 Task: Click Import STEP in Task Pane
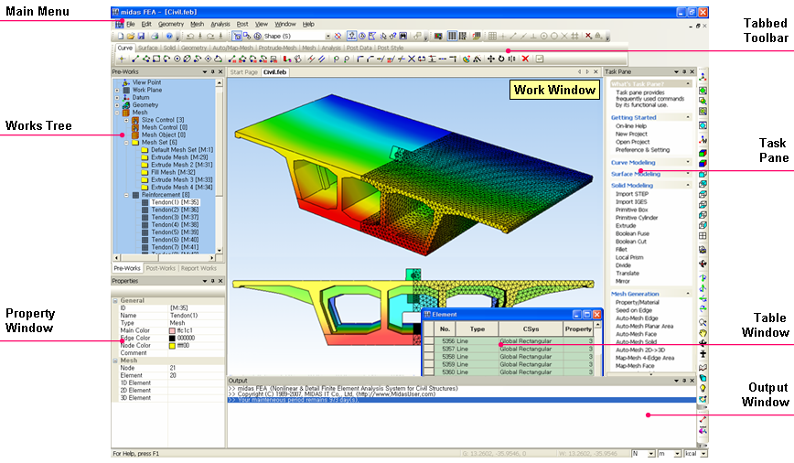point(630,194)
